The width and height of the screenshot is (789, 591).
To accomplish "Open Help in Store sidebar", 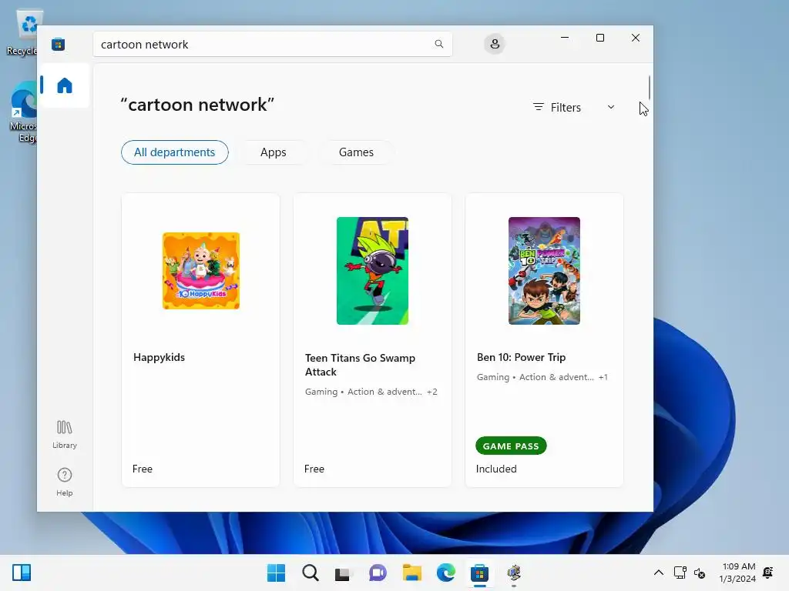I will 65,482.
